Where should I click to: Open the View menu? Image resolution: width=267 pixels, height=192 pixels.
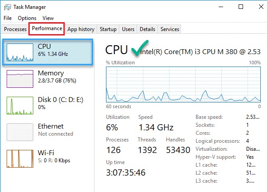[48, 18]
